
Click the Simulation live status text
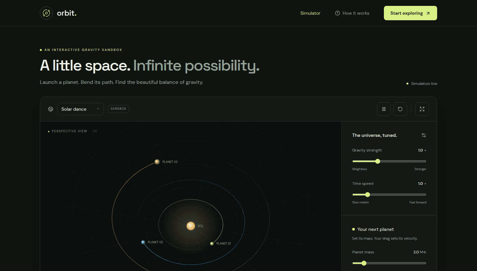pos(424,84)
